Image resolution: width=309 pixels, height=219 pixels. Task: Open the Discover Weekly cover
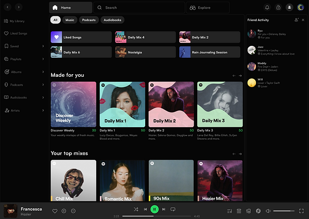74,105
